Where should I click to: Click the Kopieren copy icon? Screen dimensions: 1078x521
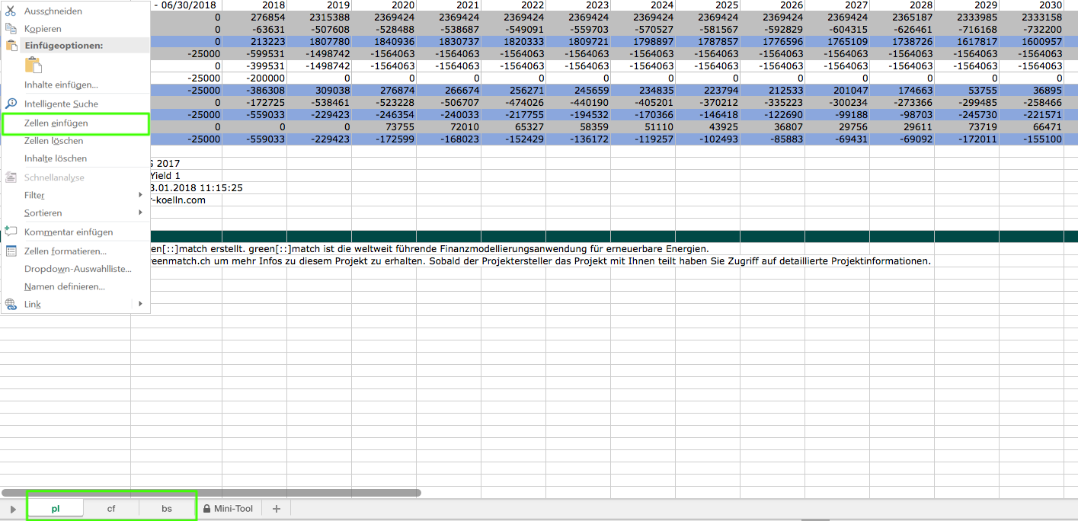pyautogui.click(x=11, y=29)
